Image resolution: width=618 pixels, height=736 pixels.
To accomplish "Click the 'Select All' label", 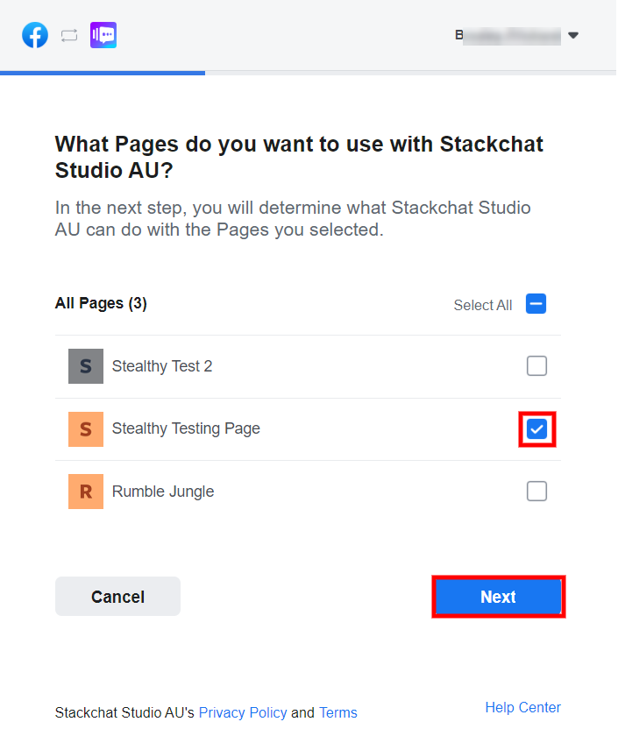I will tap(483, 305).
